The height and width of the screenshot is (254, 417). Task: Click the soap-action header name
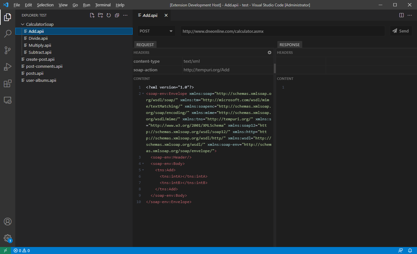tap(145, 70)
